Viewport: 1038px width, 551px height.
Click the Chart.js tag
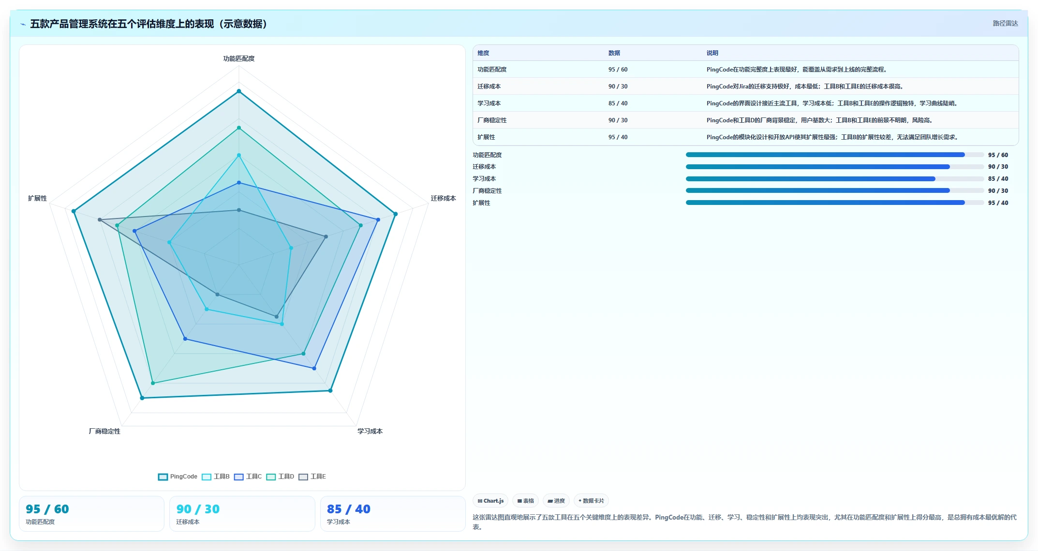(x=490, y=501)
